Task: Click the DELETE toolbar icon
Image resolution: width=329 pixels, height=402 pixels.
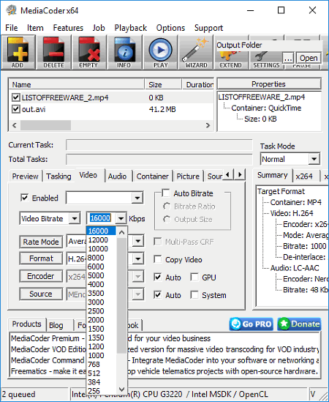Action: [53, 53]
